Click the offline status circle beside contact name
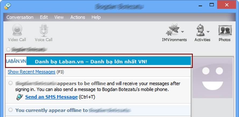 8,49
